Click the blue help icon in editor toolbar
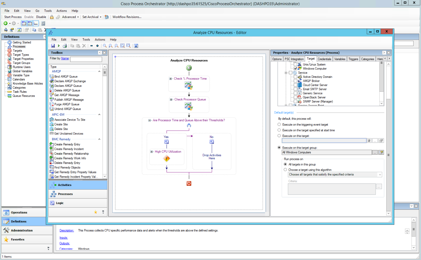 tap(136, 46)
